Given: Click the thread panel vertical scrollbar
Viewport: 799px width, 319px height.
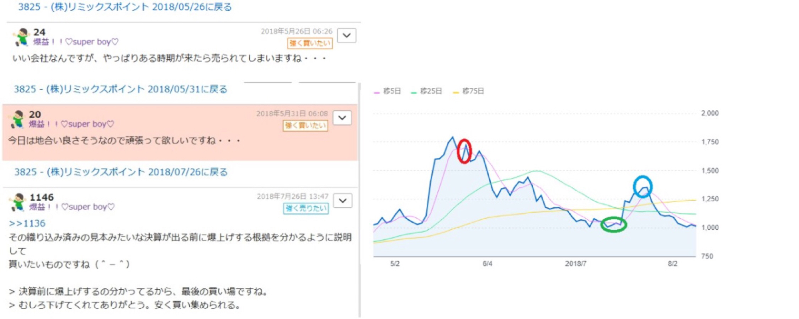Looking at the screenshot, I should pos(360,200).
